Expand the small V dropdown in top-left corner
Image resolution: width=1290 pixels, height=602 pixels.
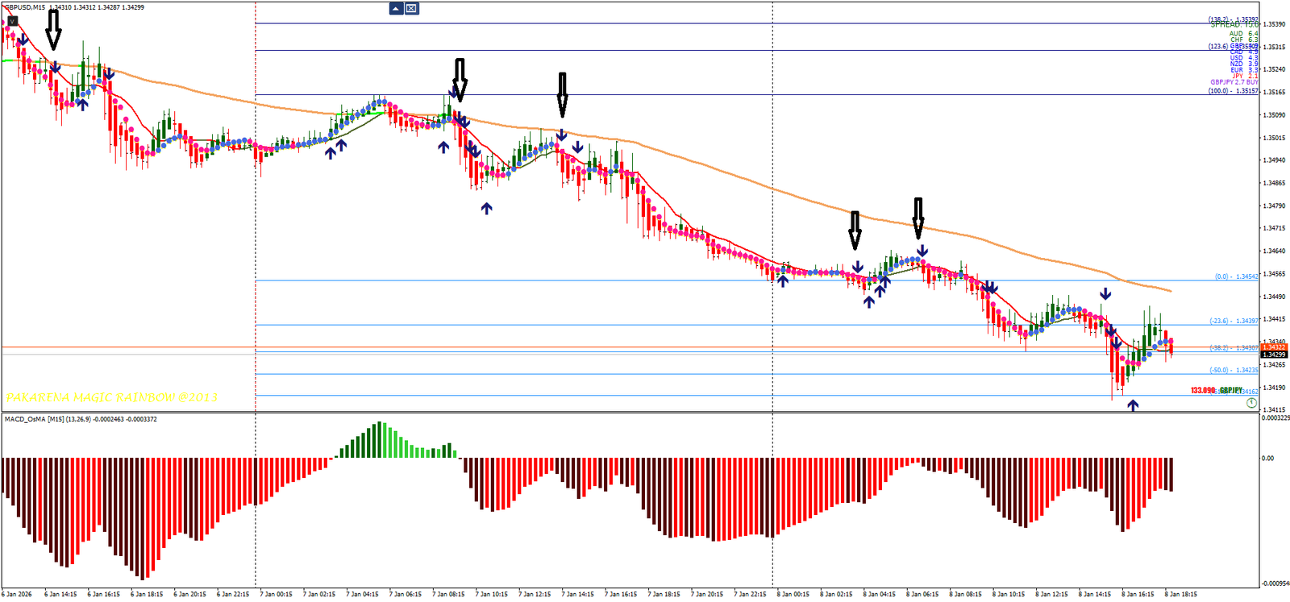coord(12,21)
